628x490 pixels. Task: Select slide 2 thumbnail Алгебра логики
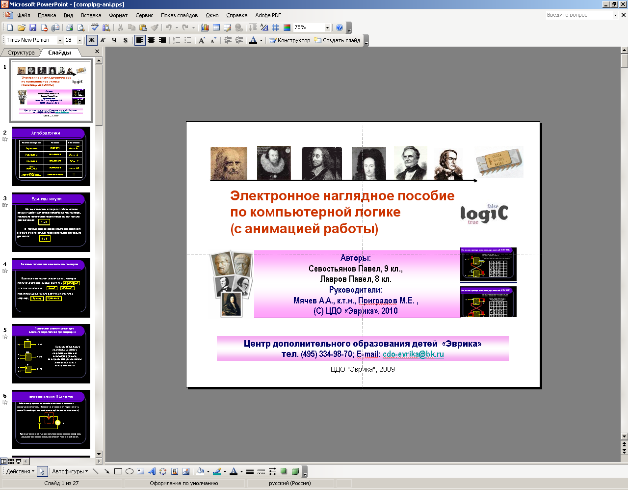(x=51, y=156)
